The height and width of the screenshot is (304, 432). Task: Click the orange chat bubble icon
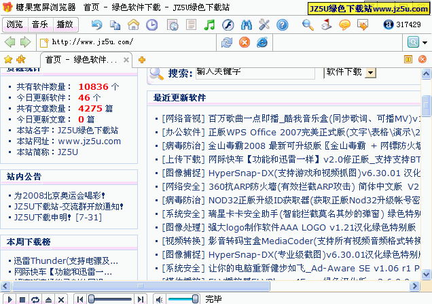click(344, 25)
